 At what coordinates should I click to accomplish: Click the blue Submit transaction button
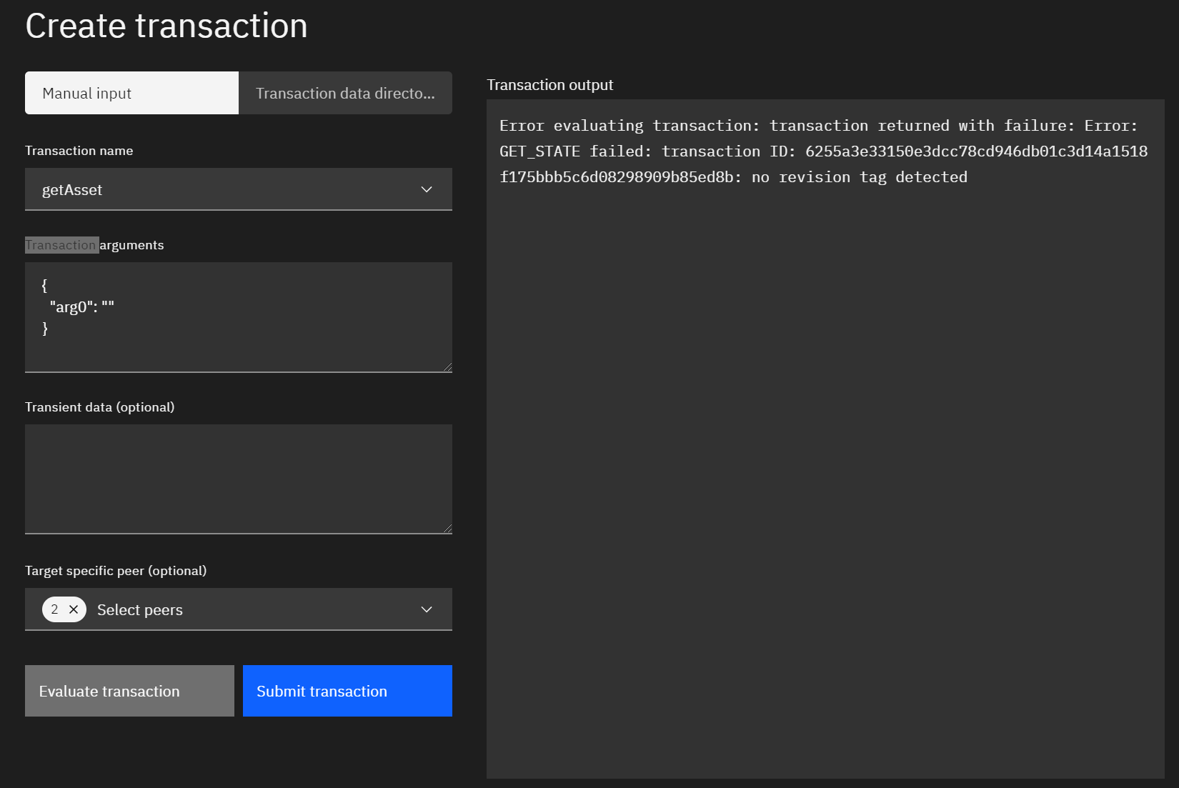tap(347, 691)
